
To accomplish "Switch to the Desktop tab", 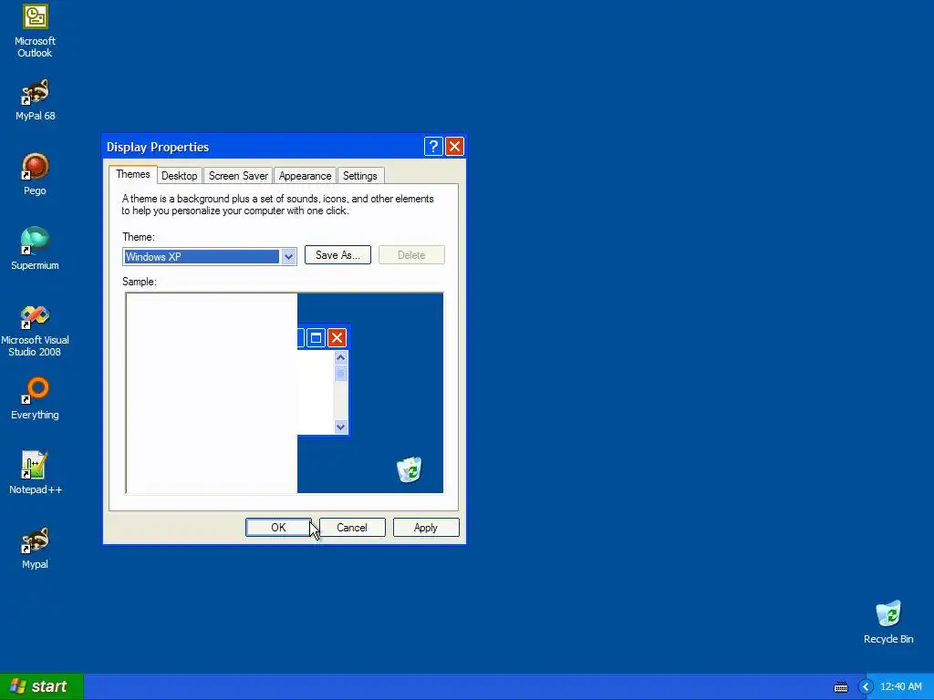I will point(180,176).
